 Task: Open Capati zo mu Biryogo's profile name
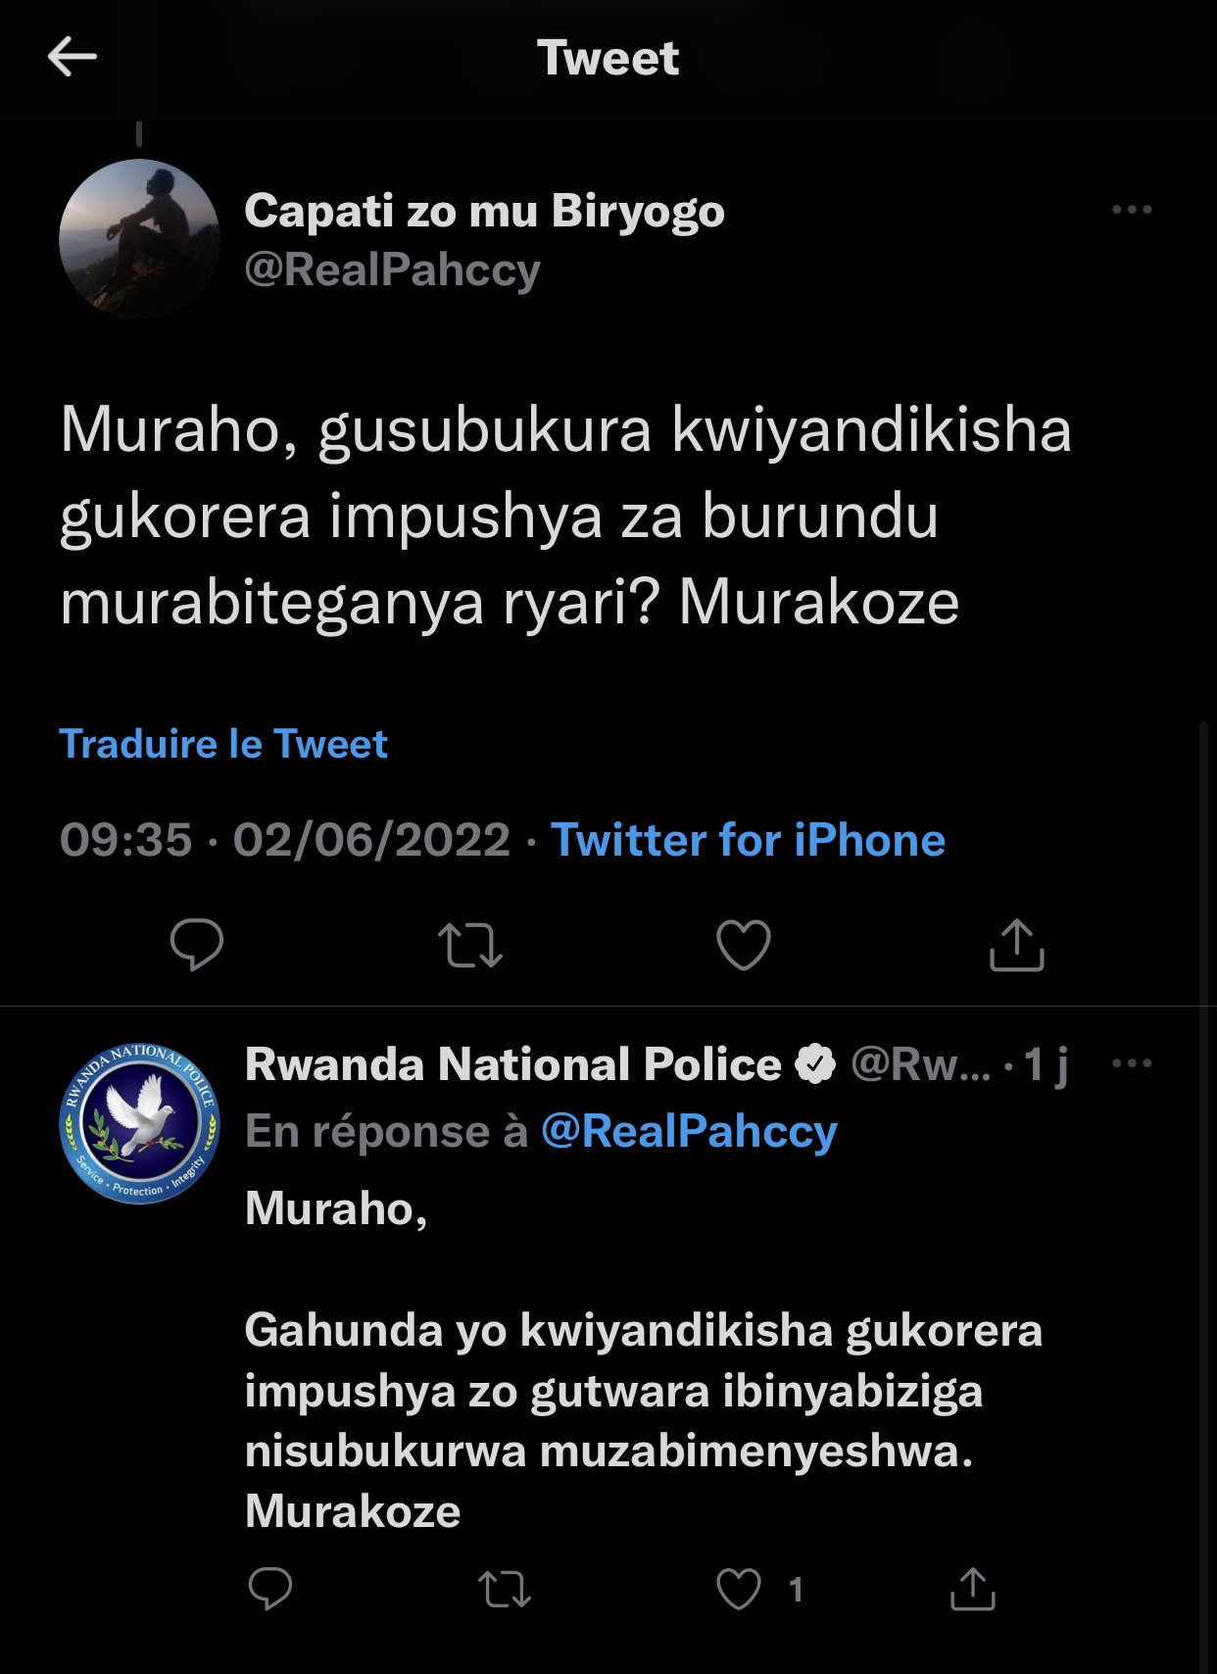484,211
